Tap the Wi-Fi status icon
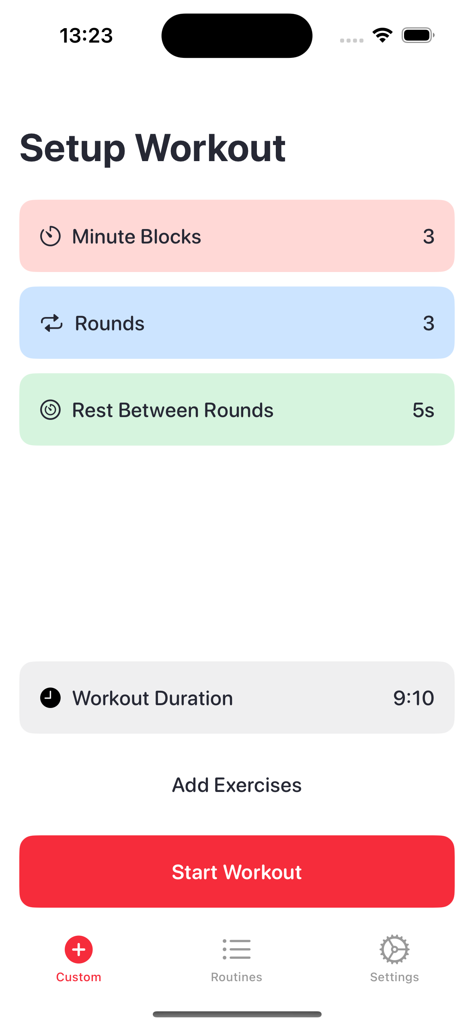 tap(382, 35)
